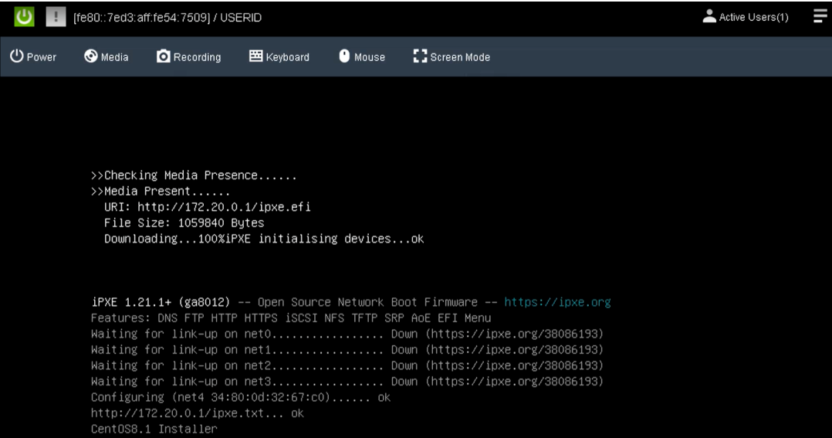The image size is (832, 438).
Task: Click the 'Configuring (net4 34:80:0d:32:67:c0)' line
Action: click(x=241, y=398)
